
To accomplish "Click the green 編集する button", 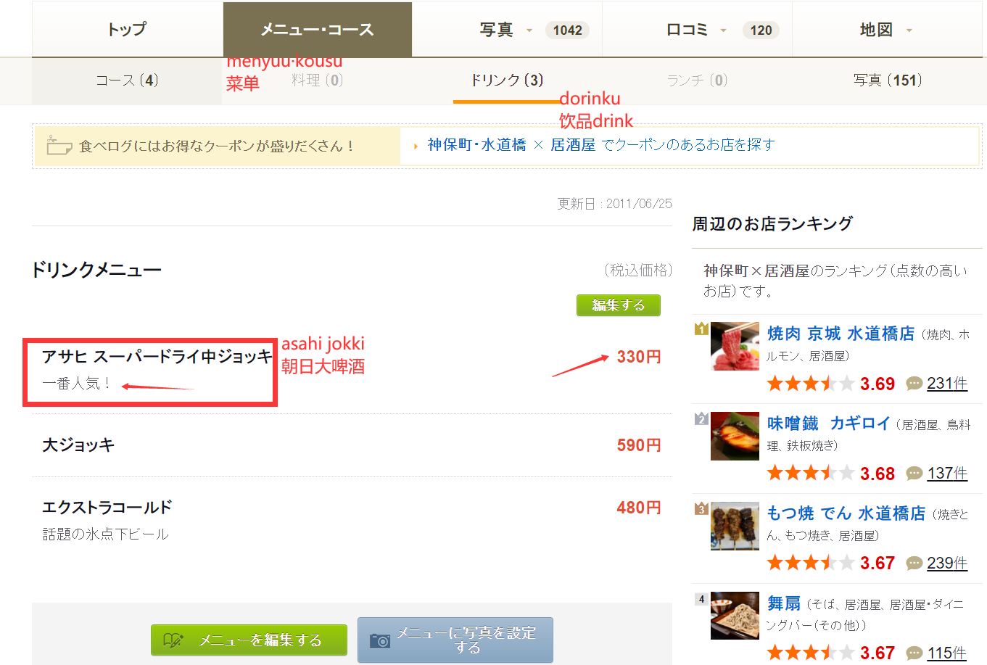I will click(619, 305).
